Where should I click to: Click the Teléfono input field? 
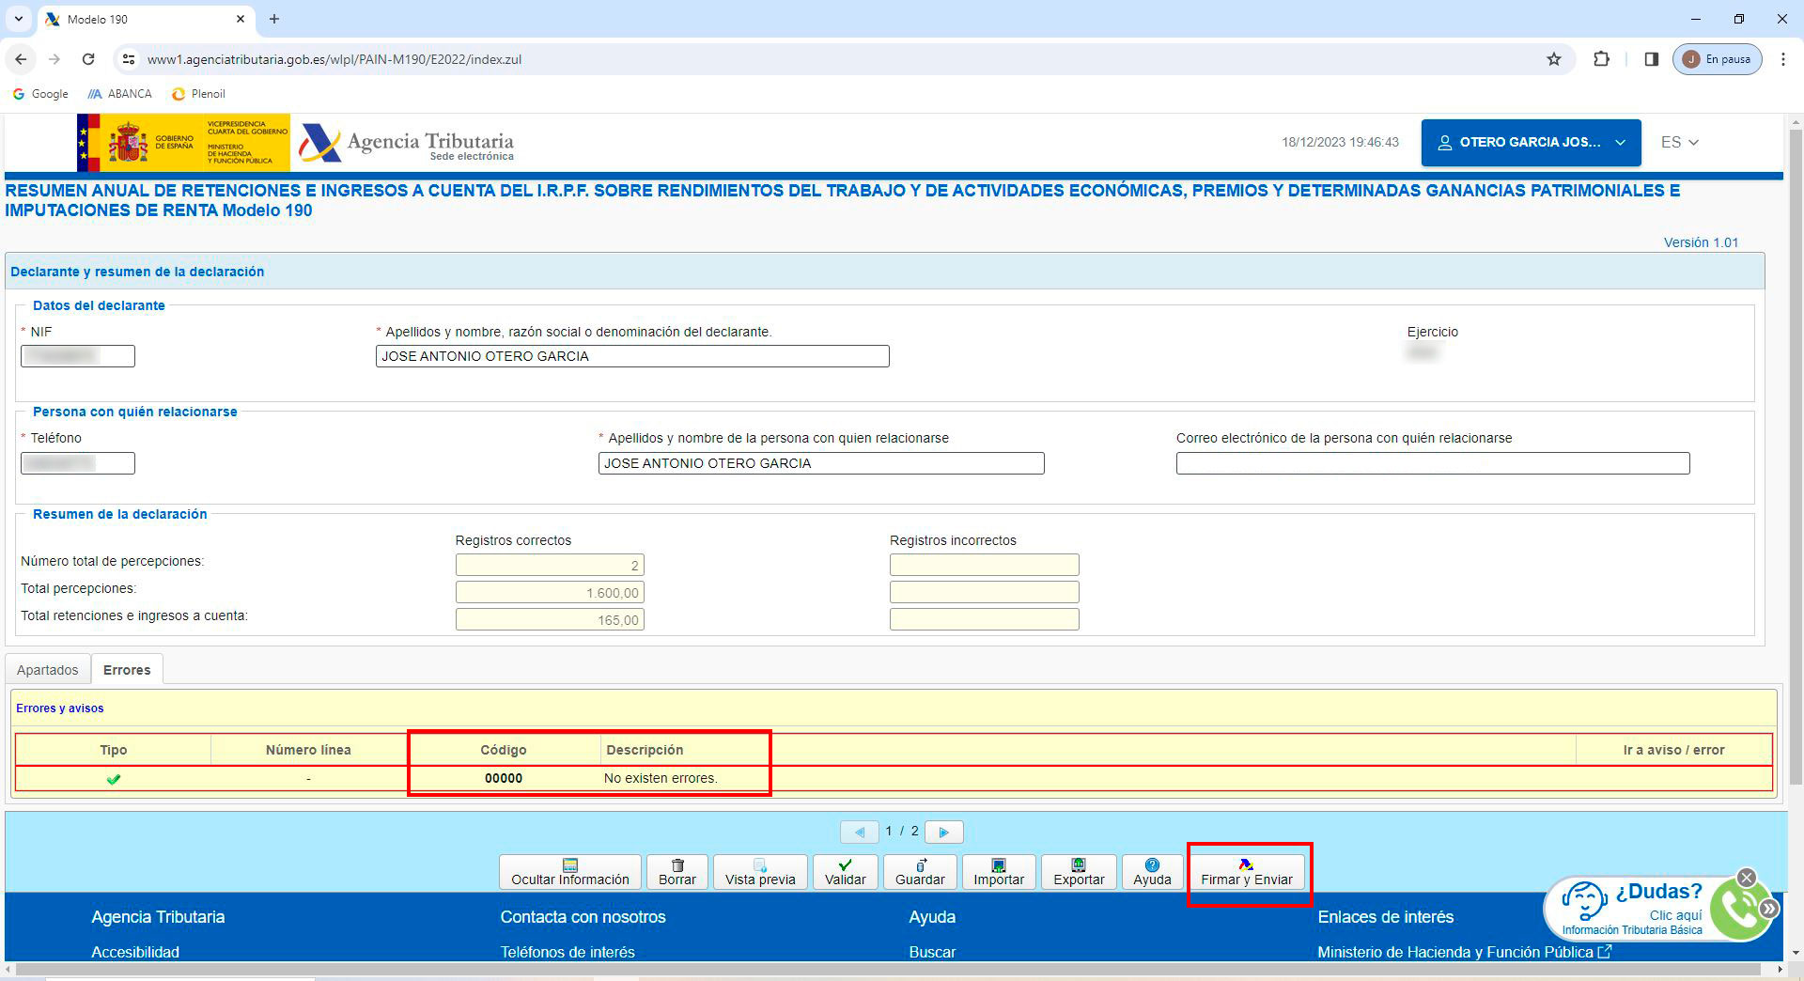[78, 463]
